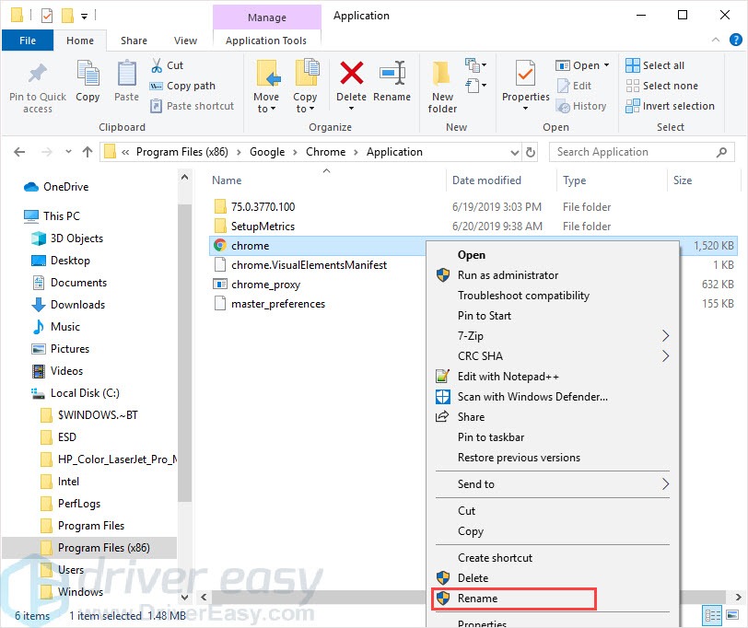The height and width of the screenshot is (628, 748).
Task: Click the blue Help question icon
Action: [x=736, y=40]
